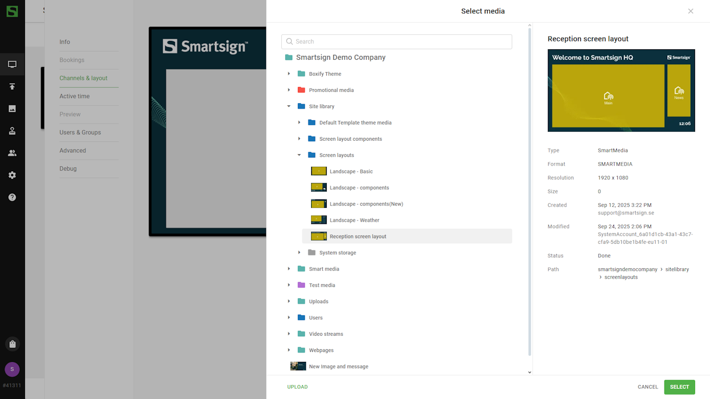
Task: Click the purple user avatar icon
Action: click(12, 369)
